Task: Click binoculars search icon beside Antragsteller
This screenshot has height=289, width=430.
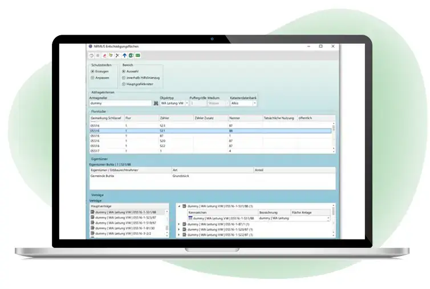Action: pyautogui.click(x=155, y=104)
